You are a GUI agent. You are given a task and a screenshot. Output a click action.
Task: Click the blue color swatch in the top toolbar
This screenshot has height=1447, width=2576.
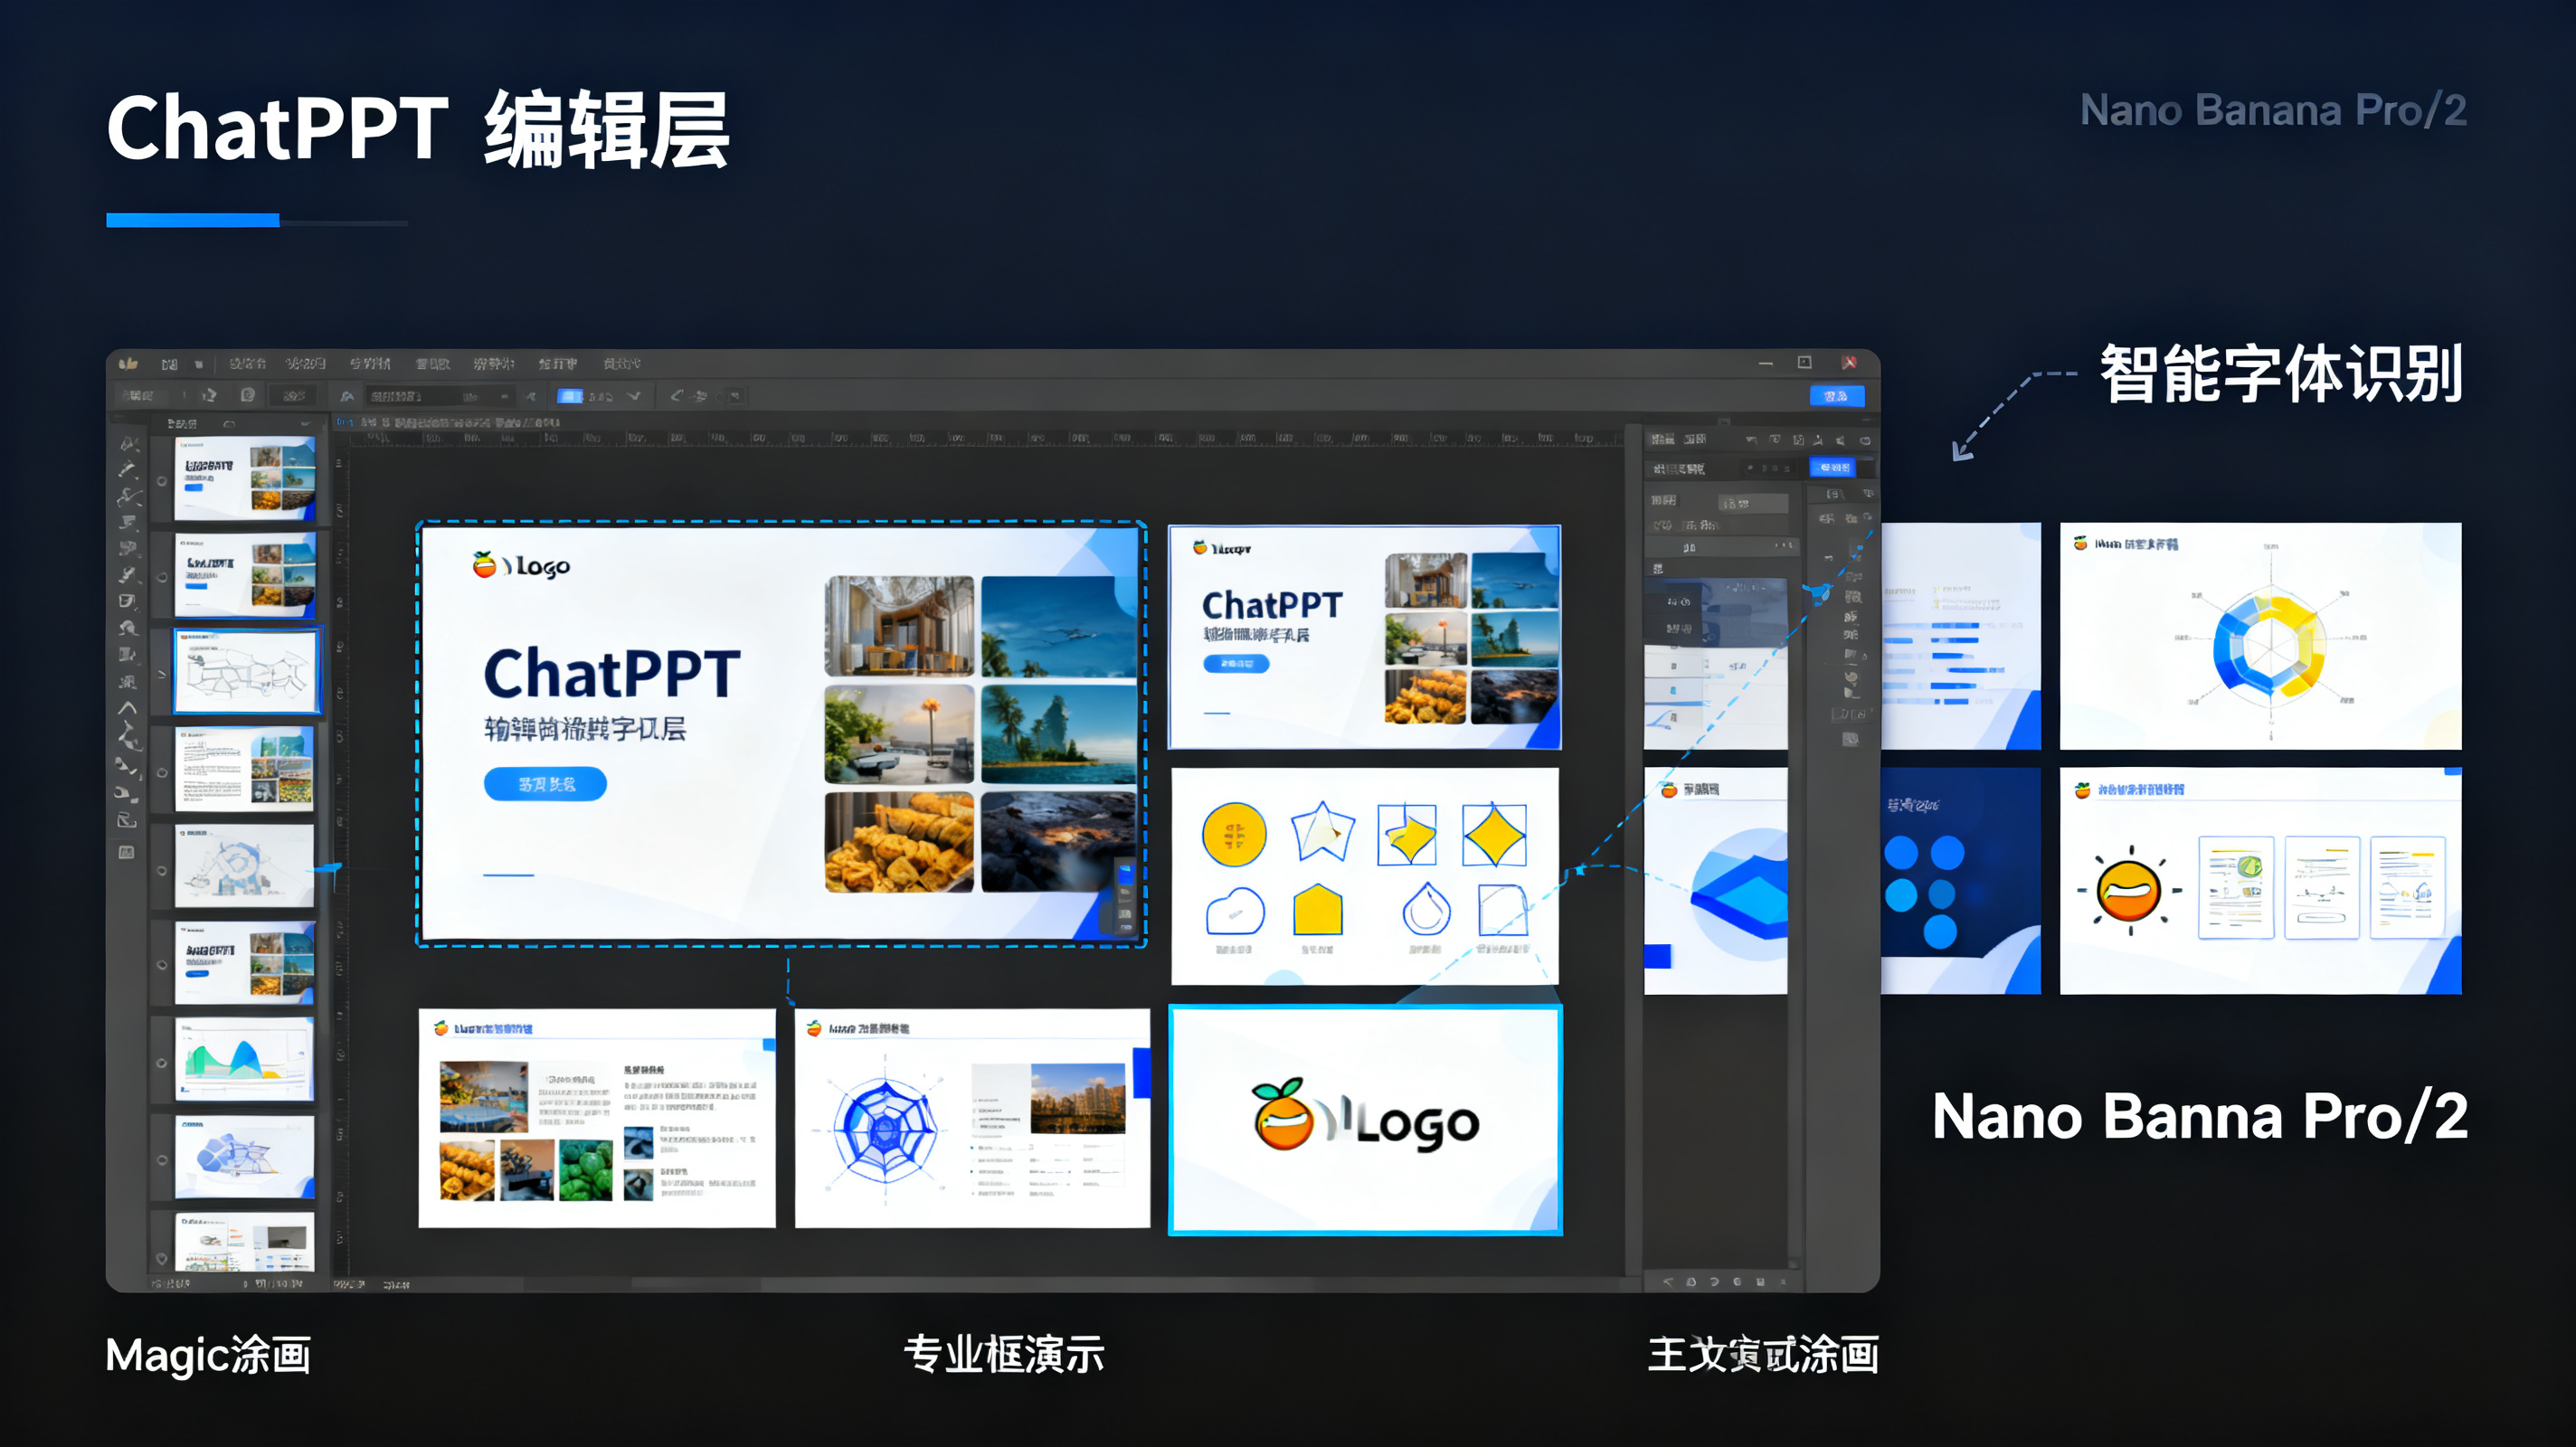[570, 396]
